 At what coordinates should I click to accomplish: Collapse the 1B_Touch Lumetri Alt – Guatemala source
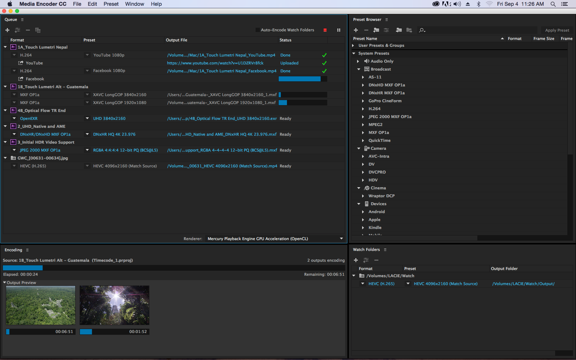[x=5, y=87]
